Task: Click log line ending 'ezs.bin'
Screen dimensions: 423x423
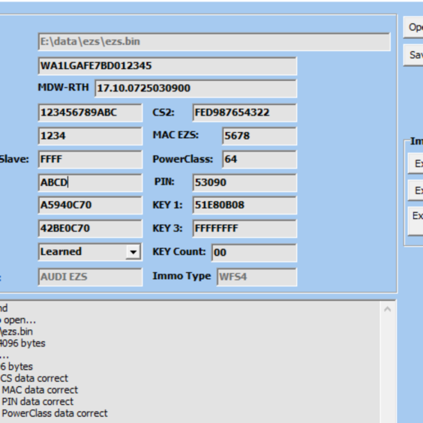Action: coord(16,331)
